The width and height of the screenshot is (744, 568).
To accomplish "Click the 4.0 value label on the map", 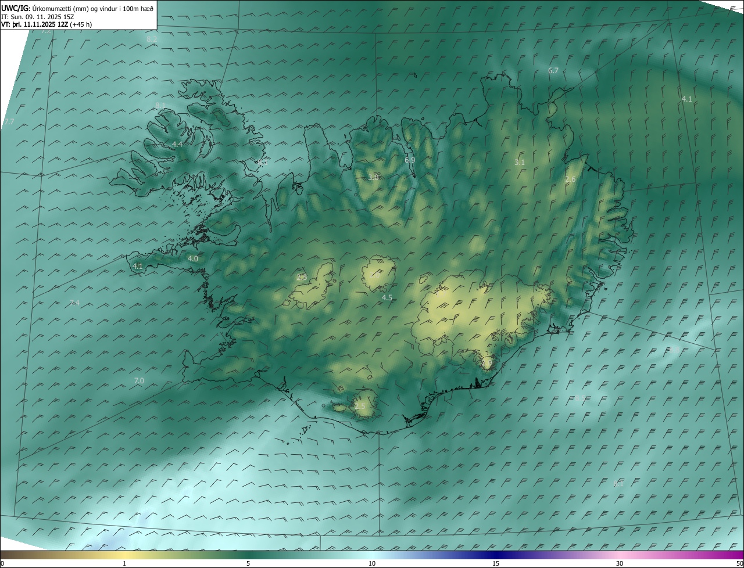I will 193,258.
